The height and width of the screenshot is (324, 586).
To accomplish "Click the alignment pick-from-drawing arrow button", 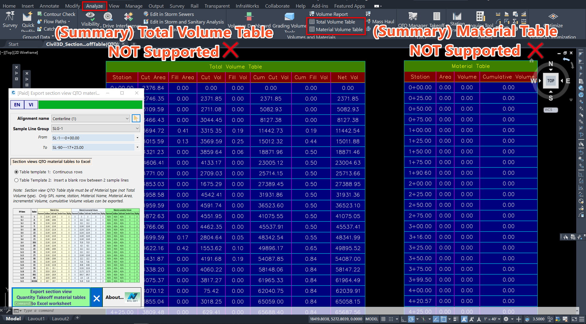I will 136,118.
